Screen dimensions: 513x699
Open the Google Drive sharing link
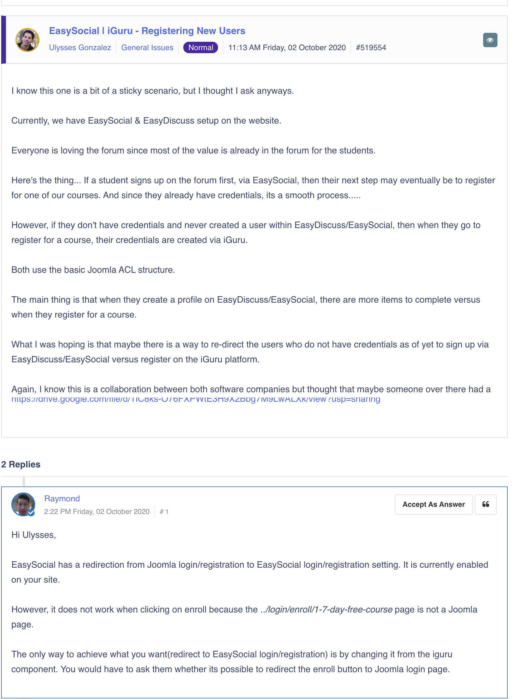196,399
